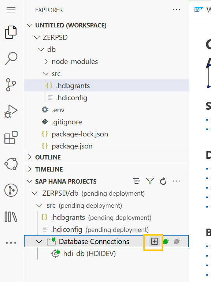Open the library books icon view
The height and width of the screenshot is (282, 211).
(x=11, y=217)
